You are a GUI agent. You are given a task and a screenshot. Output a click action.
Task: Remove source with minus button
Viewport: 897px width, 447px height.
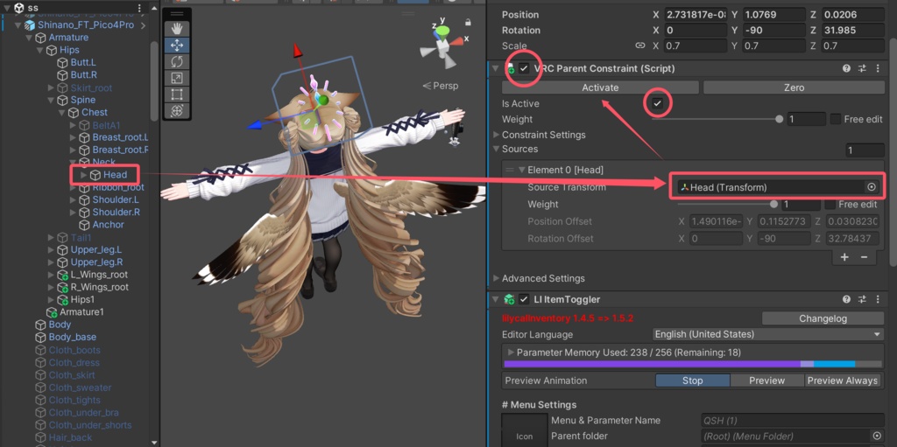[864, 257]
